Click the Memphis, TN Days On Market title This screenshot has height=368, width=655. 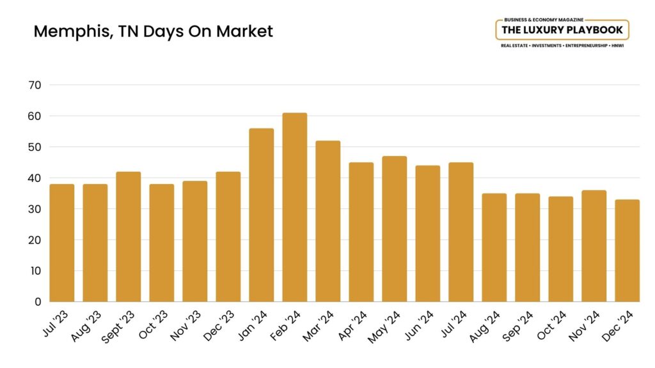click(x=153, y=31)
